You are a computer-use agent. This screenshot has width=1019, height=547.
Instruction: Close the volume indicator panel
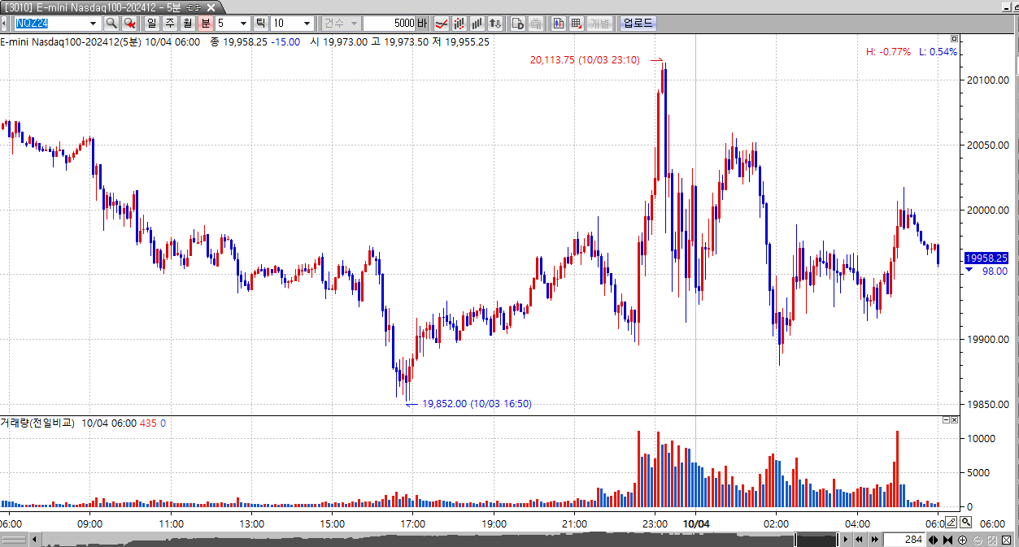(955, 420)
